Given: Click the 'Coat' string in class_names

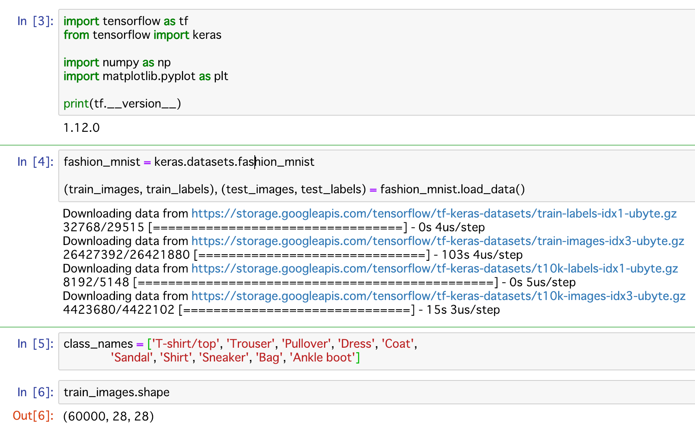Looking at the screenshot, I should click(398, 344).
